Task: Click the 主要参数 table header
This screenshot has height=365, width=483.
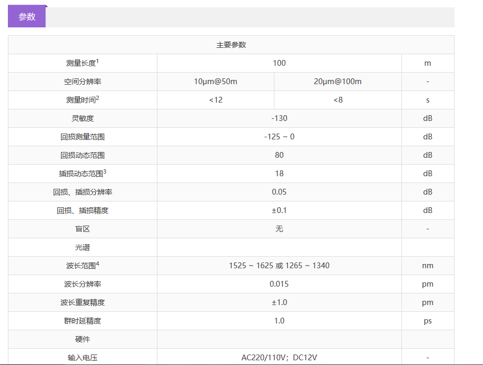Action: click(231, 45)
